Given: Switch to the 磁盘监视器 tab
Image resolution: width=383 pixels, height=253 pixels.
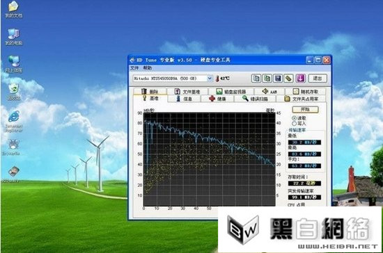Looking at the screenshot, I should coord(231,92).
